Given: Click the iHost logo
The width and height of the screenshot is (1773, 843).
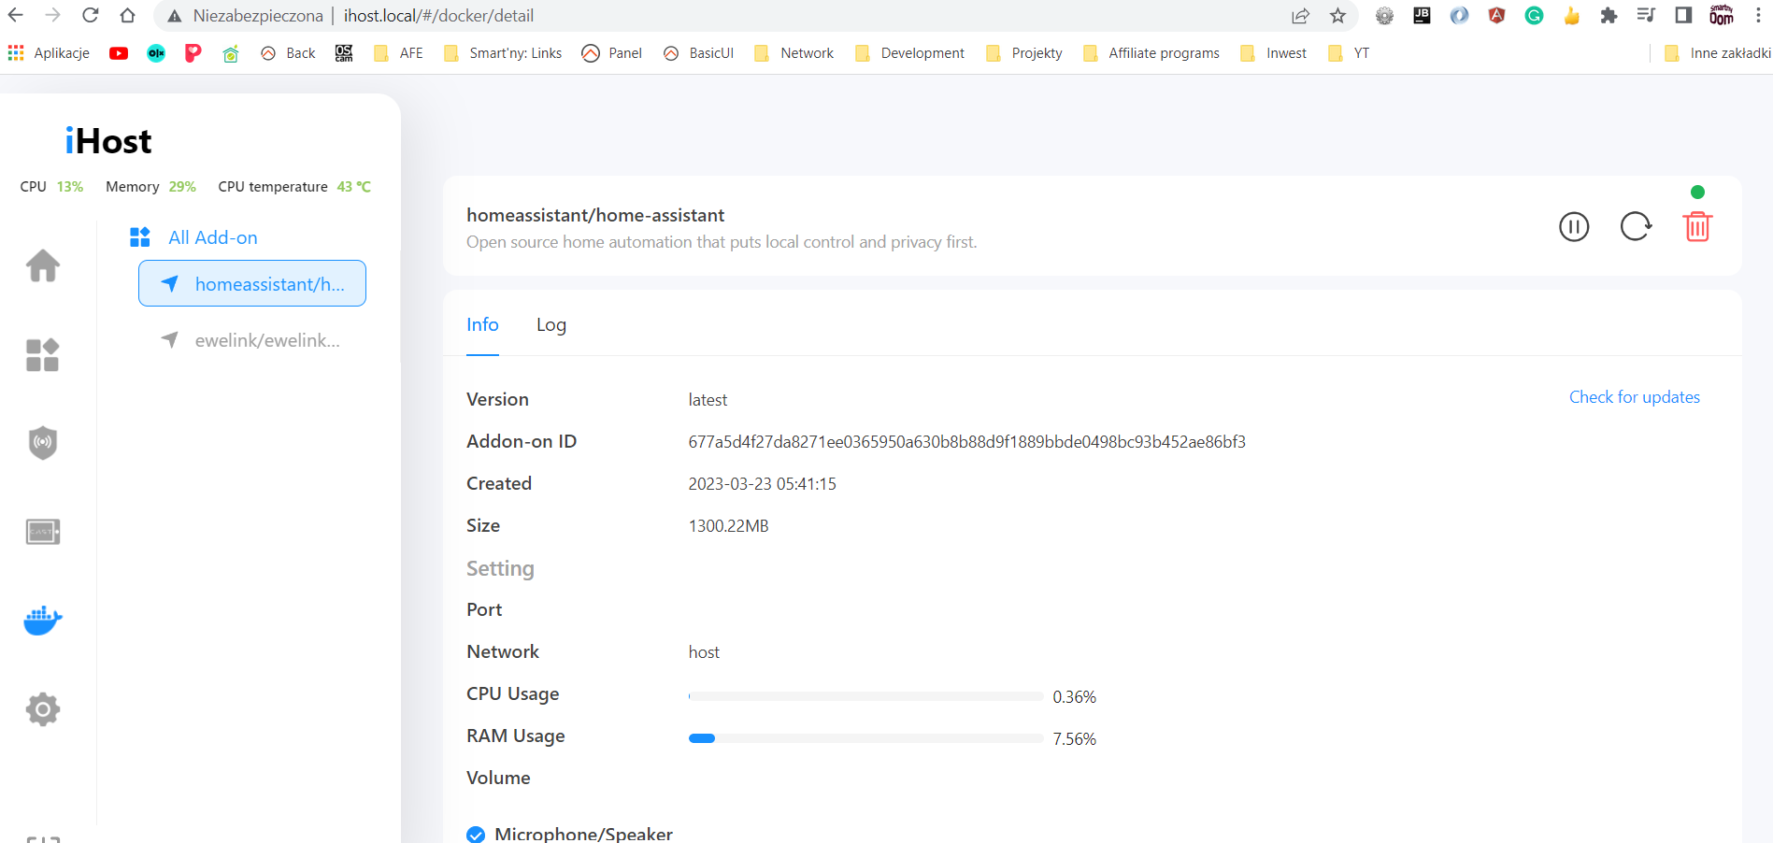Looking at the screenshot, I should pyautogui.click(x=108, y=141).
